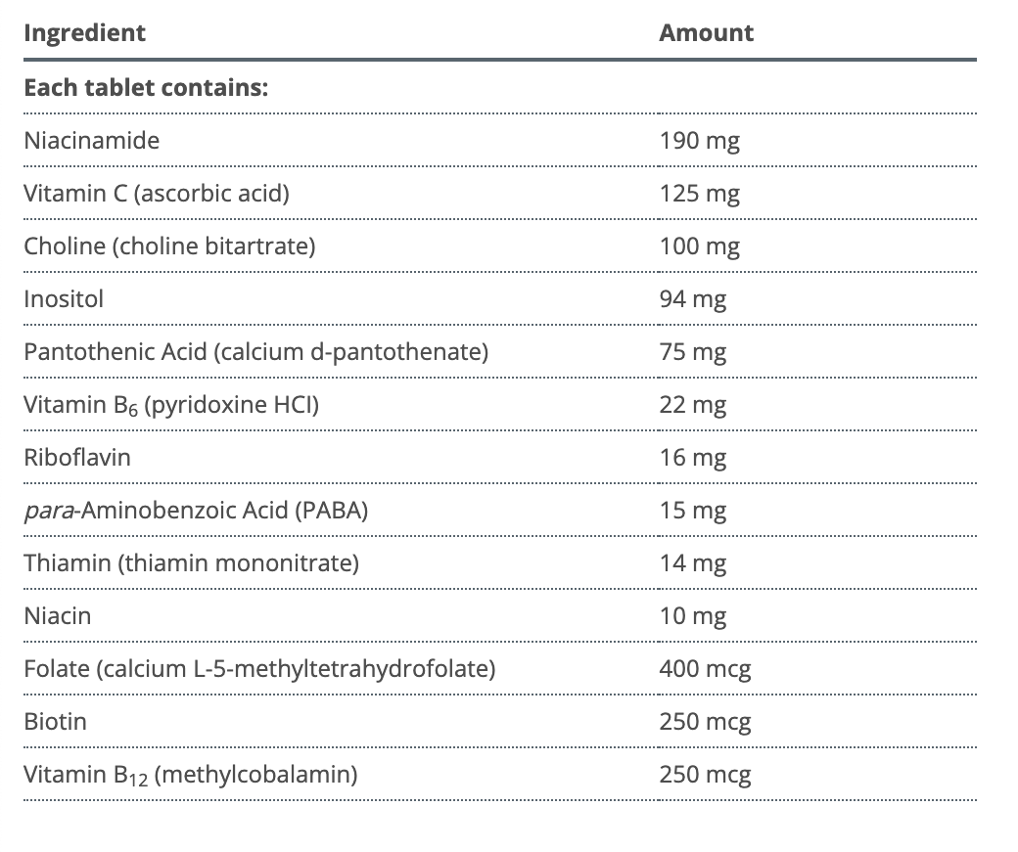Select the 'Each tablet contains:' heading
Image resolution: width=1018 pixels, height=852 pixels.
coord(146,88)
